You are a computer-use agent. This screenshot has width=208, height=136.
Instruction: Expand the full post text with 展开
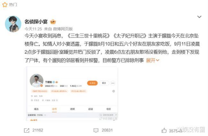[x=152, y=60]
